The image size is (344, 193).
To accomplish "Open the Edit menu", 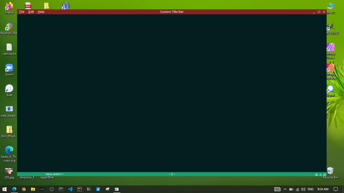I will click(31, 12).
